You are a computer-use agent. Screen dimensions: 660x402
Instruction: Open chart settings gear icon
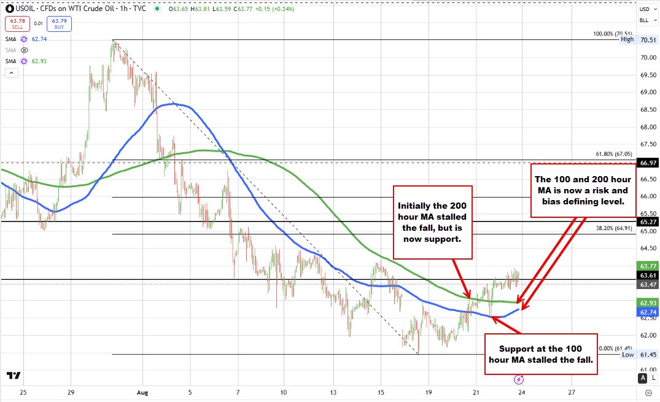[648, 392]
